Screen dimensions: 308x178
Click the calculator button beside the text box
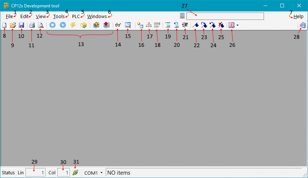[182, 16]
